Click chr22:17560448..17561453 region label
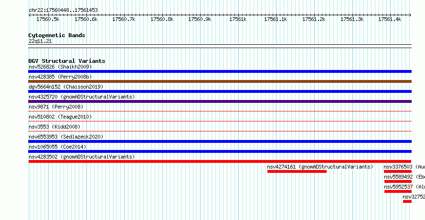Screen dimensions: 425x220 pos(63,10)
